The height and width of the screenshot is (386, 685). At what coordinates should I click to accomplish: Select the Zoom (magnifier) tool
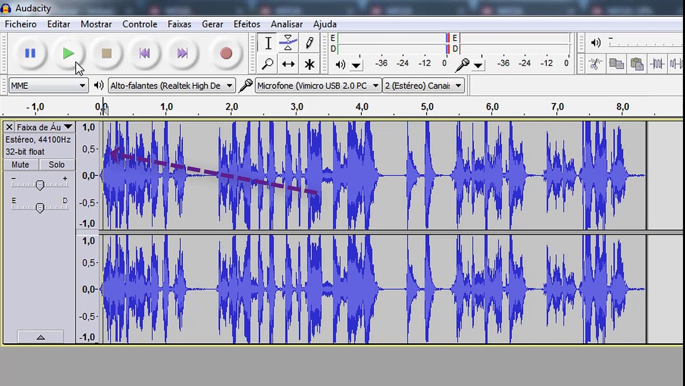tap(267, 64)
